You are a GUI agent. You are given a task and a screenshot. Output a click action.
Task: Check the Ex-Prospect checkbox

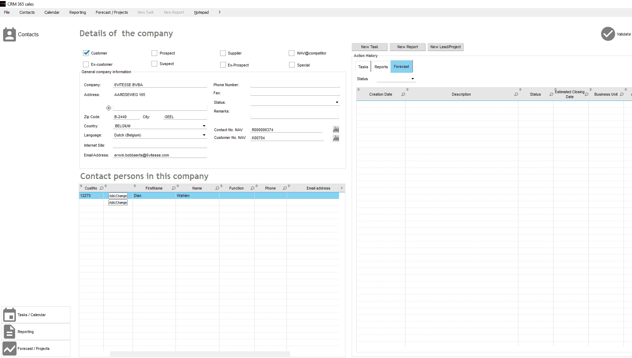click(x=223, y=65)
